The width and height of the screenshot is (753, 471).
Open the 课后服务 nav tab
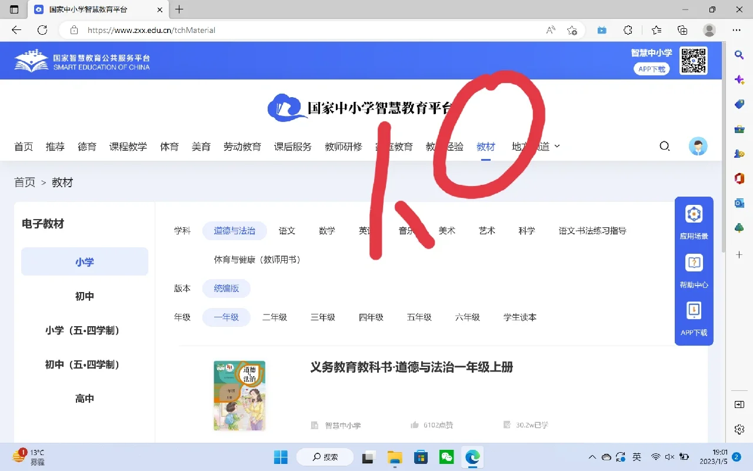(x=293, y=147)
